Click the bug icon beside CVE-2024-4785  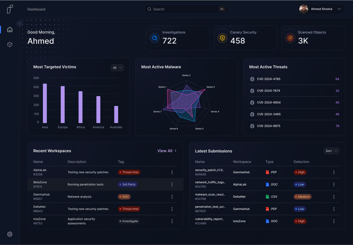(x=252, y=79)
